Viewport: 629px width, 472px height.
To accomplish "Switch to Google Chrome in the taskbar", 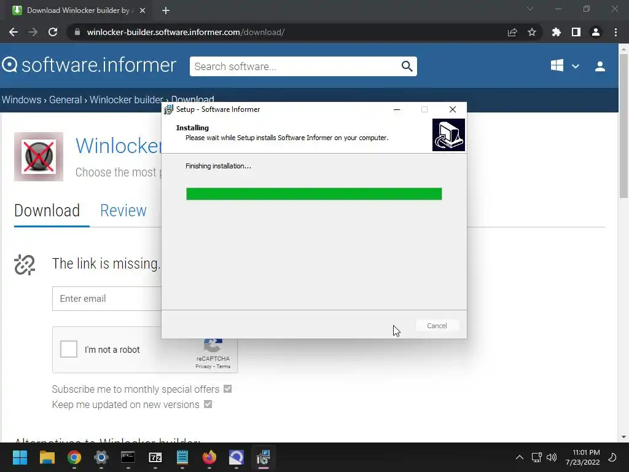I will coord(74,457).
